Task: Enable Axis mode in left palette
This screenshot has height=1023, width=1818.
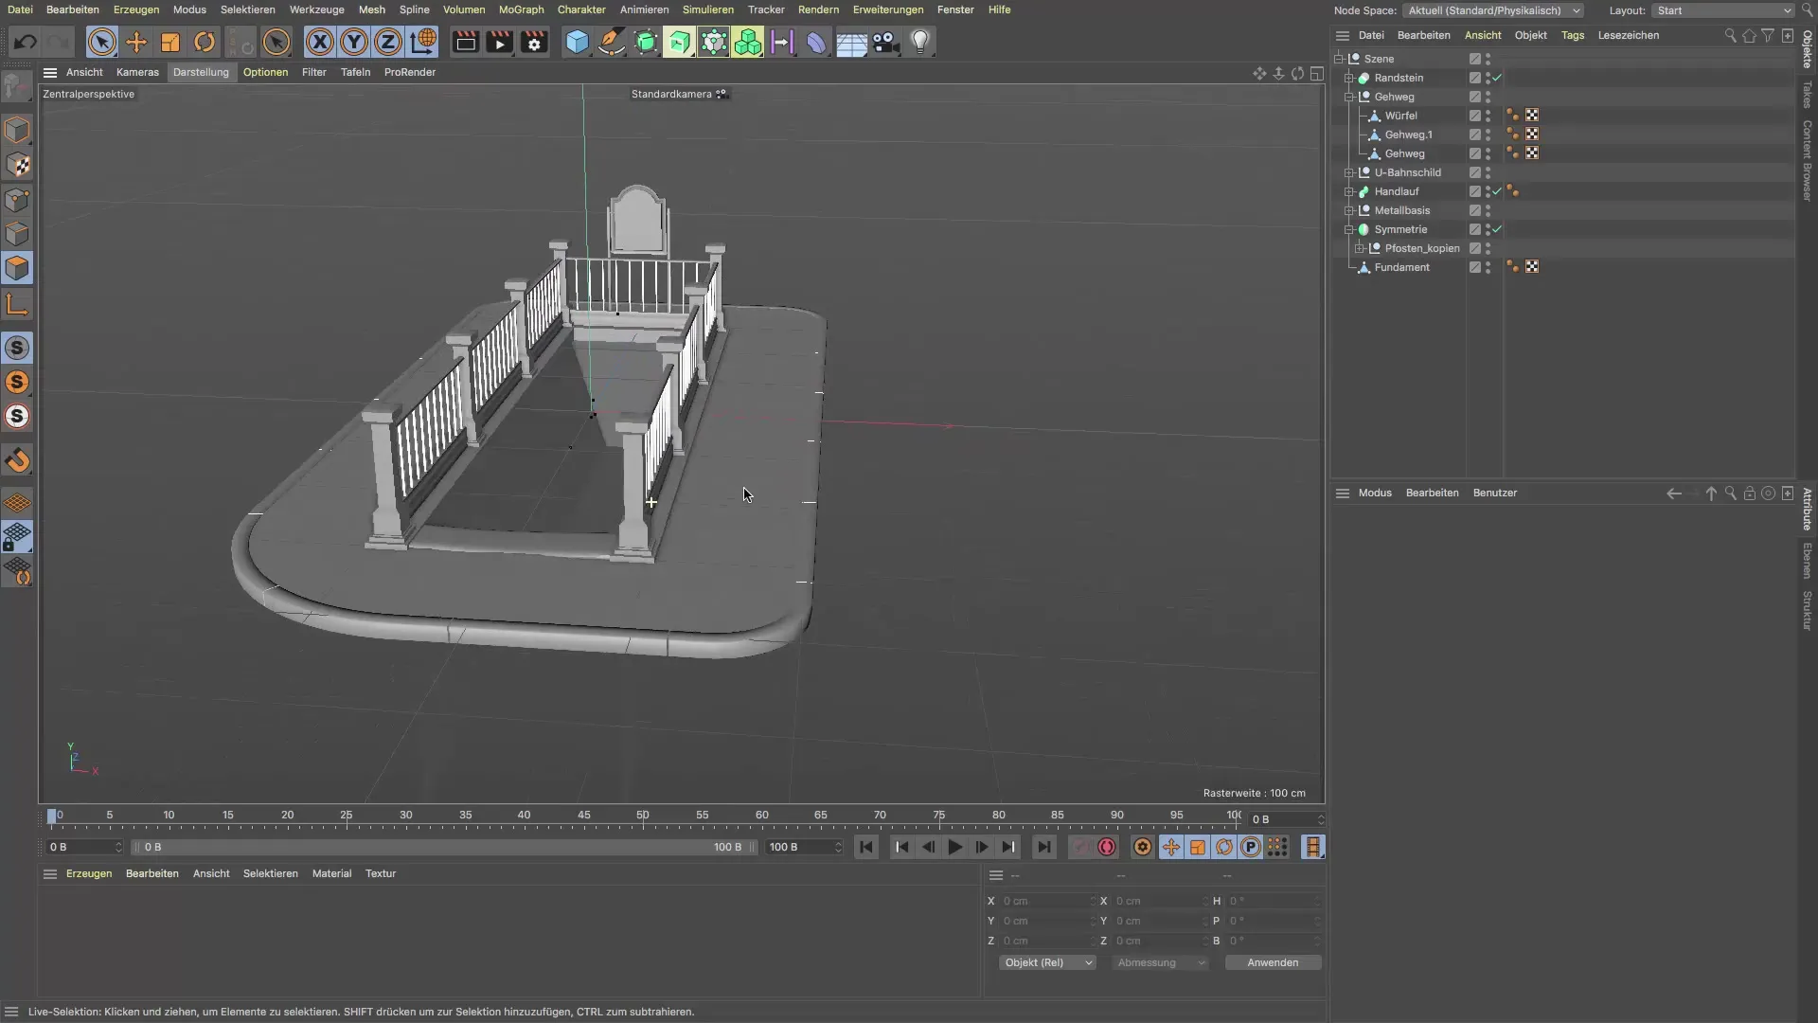Action: point(17,304)
